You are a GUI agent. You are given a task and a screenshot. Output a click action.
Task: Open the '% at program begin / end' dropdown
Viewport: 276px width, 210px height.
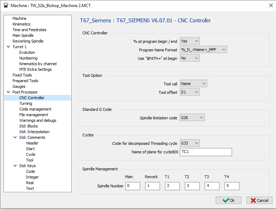(190, 41)
